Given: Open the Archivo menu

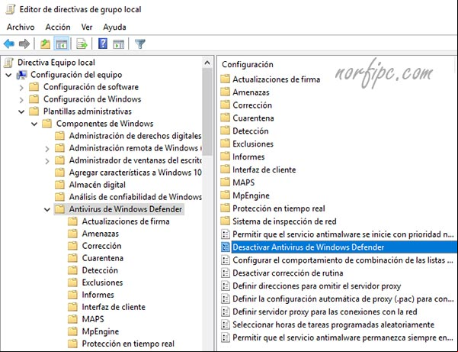Looking at the screenshot, I should point(21,27).
